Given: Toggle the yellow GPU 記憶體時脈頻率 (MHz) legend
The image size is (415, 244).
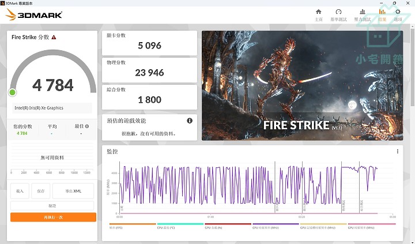Looking at the screenshot, I should point(323,226).
